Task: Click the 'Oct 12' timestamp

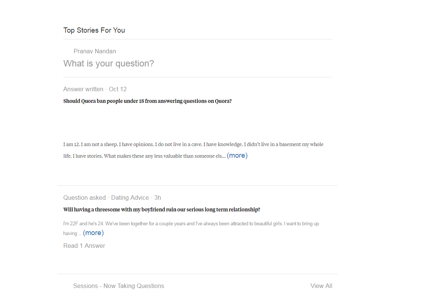Action: click(x=118, y=89)
